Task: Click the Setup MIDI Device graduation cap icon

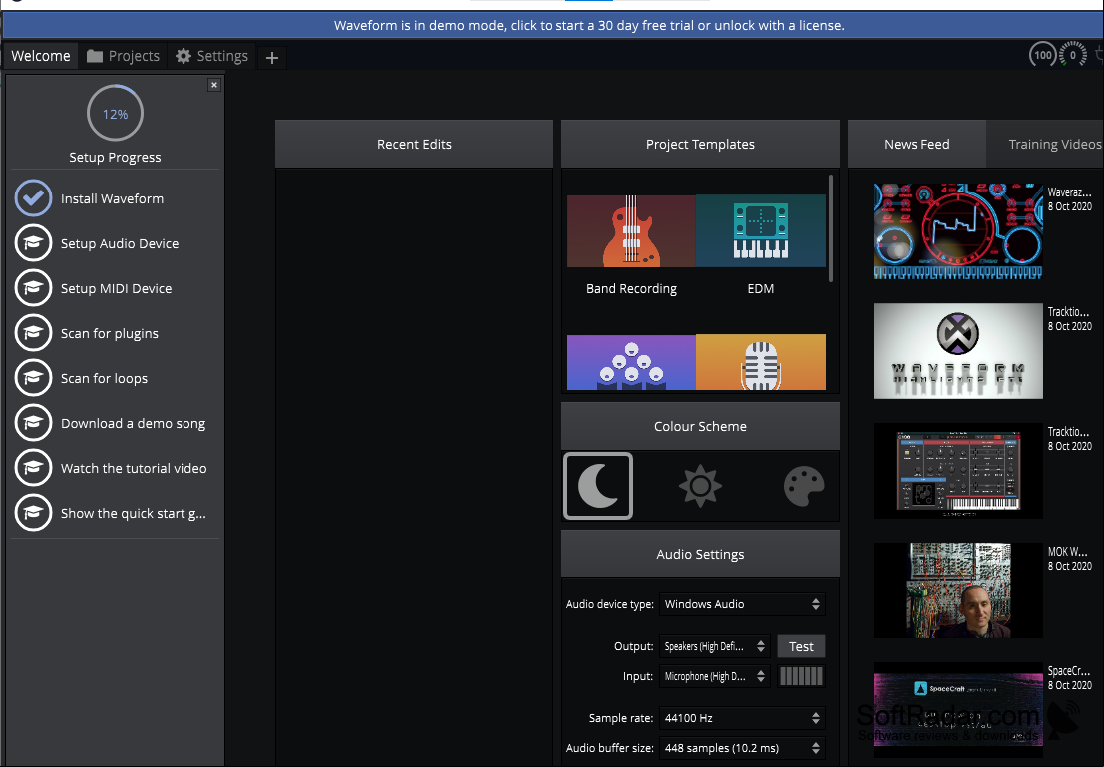Action: point(33,288)
